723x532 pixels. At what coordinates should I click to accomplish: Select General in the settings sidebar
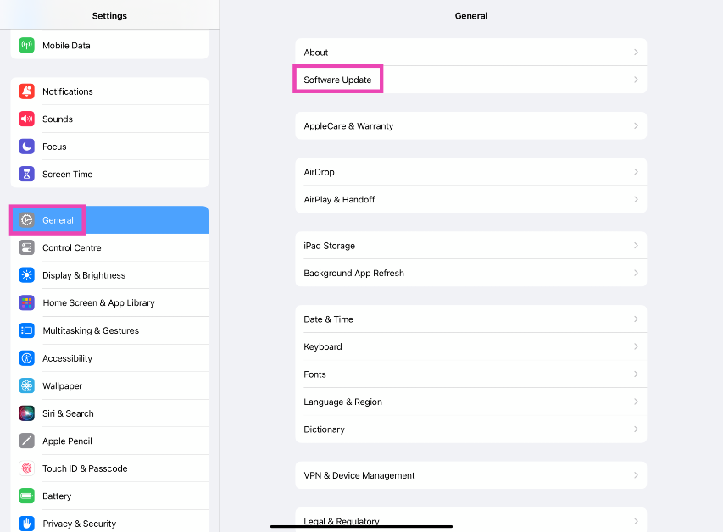pyautogui.click(x=58, y=220)
